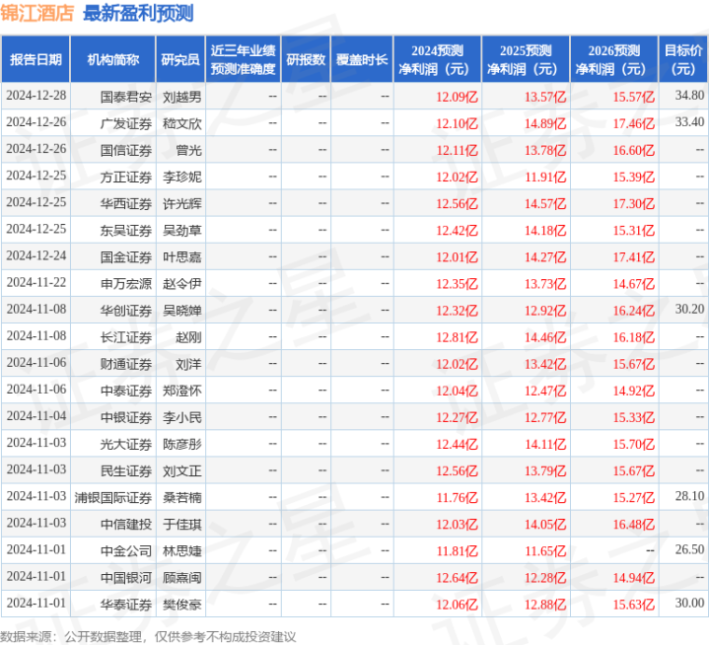Click researcher name 李珍妮

182,177
